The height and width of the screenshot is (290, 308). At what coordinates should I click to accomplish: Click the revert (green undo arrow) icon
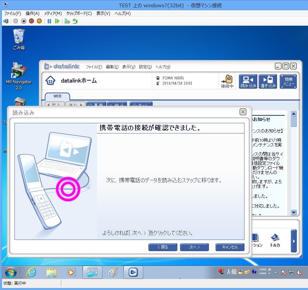75,21
